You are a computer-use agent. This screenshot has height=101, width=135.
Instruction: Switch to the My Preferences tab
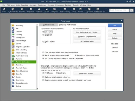(x=48, y=25)
